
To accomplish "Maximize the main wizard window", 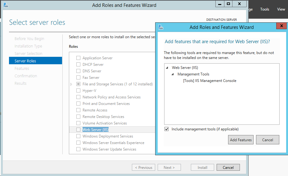I will click(228, 4).
